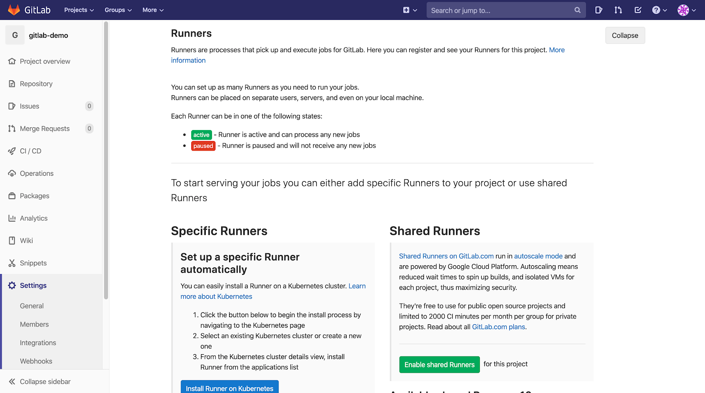Click the Project overview home icon
This screenshot has width=705, height=393.
12,61
